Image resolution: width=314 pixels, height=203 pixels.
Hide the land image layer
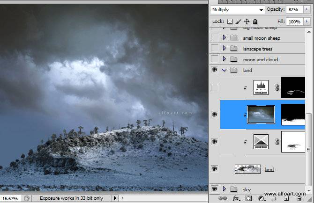(x=214, y=169)
